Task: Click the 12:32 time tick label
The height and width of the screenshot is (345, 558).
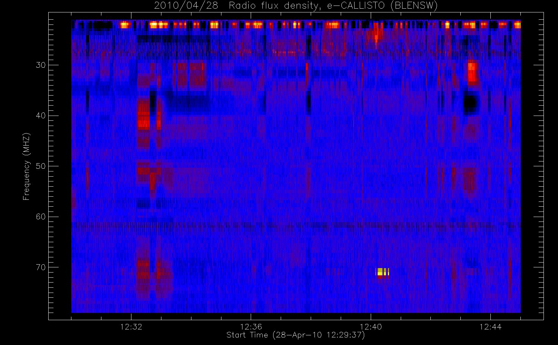Action: click(131, 326)
